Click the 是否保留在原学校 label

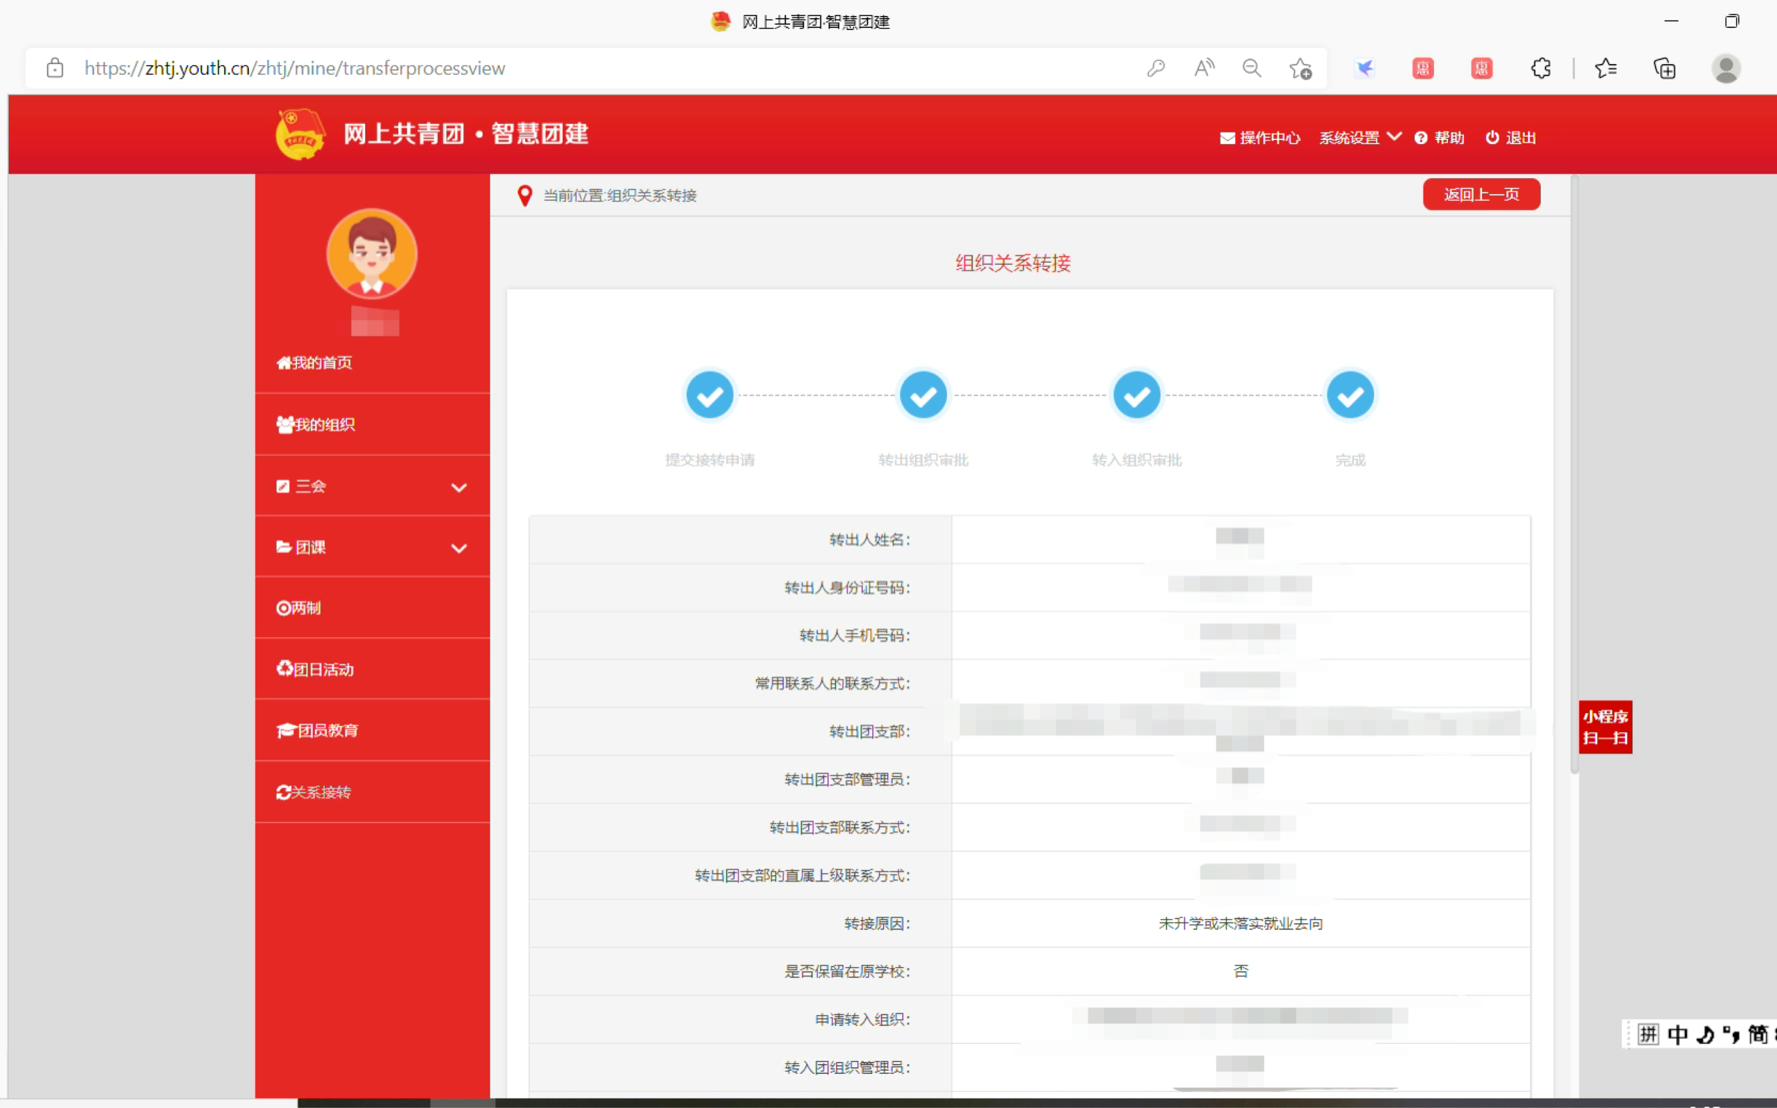(847, 971)
